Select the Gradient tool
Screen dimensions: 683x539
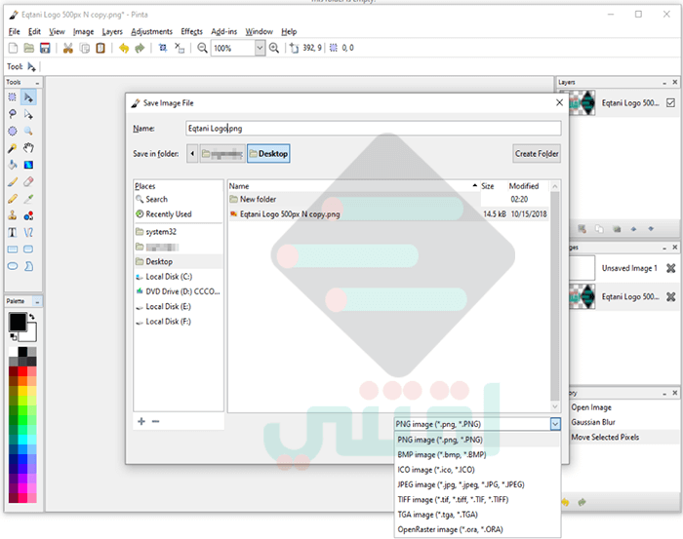coord(28,165)
